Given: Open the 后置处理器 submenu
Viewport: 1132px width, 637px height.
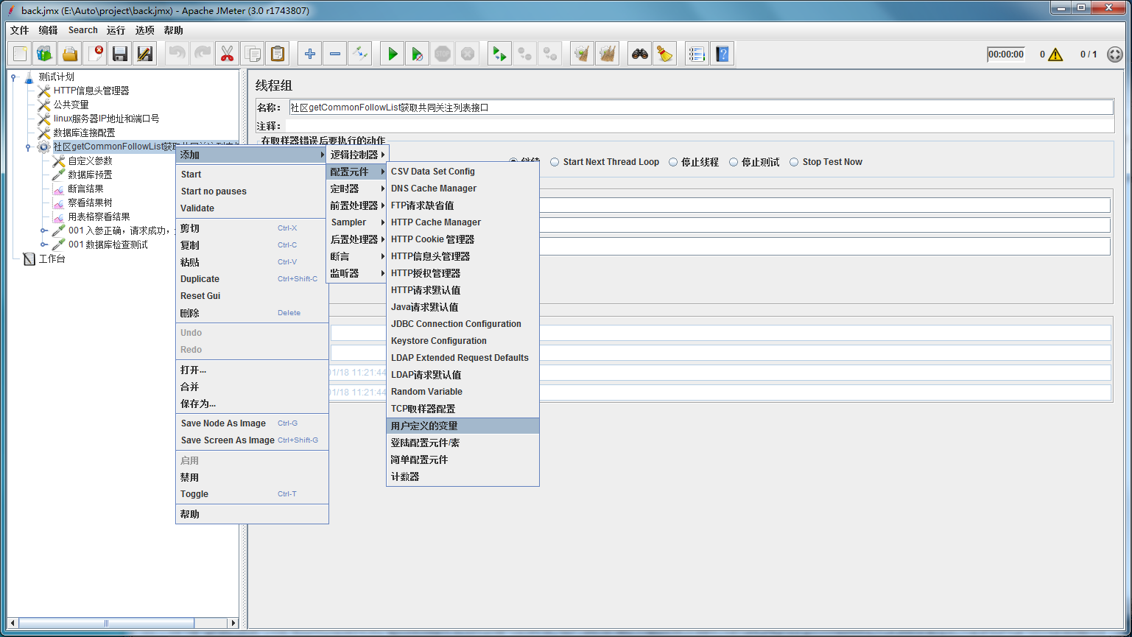Looking at the screenshot, I should coord(357,239).
